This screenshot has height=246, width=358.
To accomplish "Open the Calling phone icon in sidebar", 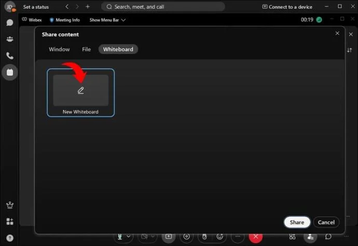I will [x=9, y=56].
